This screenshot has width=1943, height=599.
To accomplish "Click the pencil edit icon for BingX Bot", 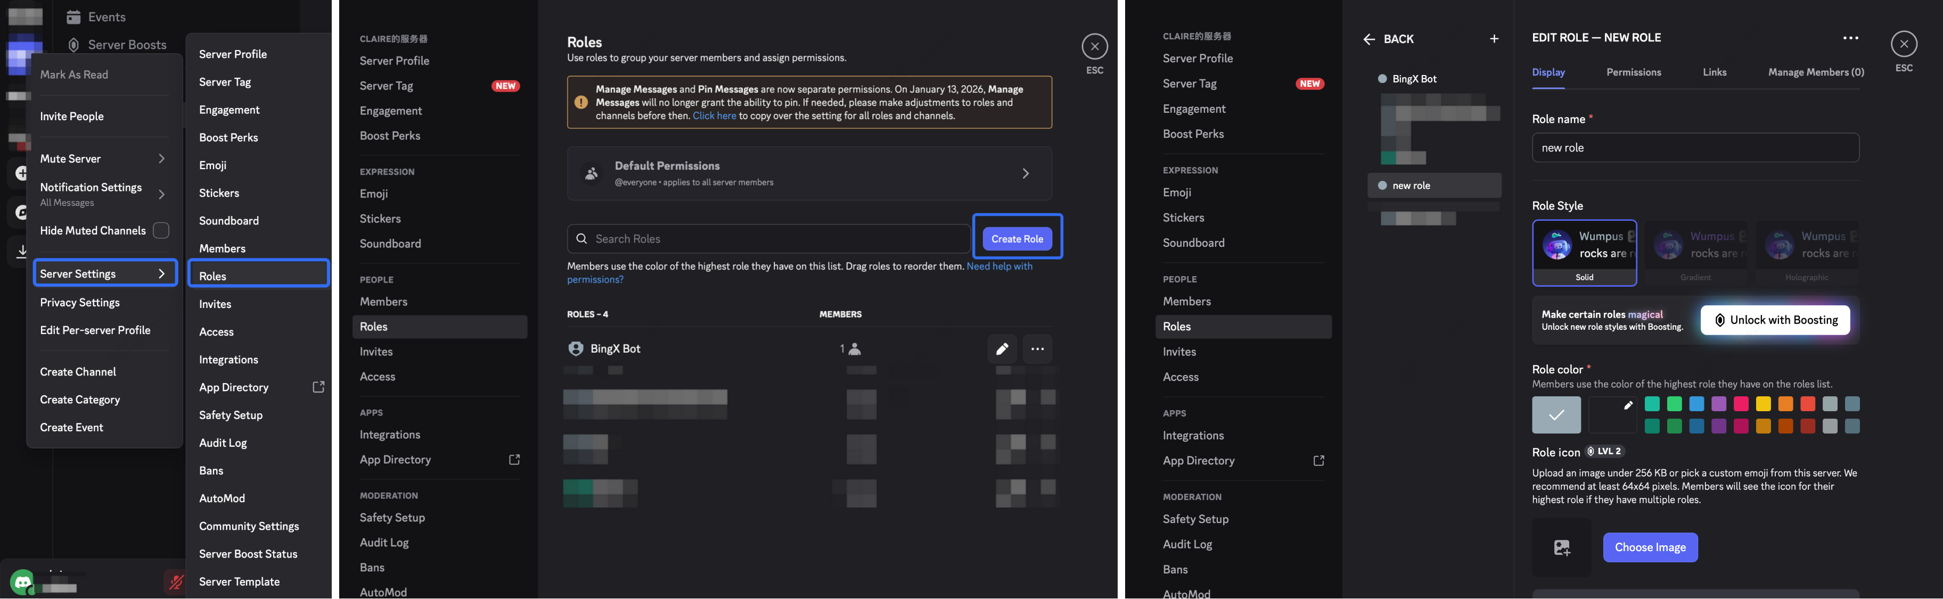I will [x=1002, y=349].
